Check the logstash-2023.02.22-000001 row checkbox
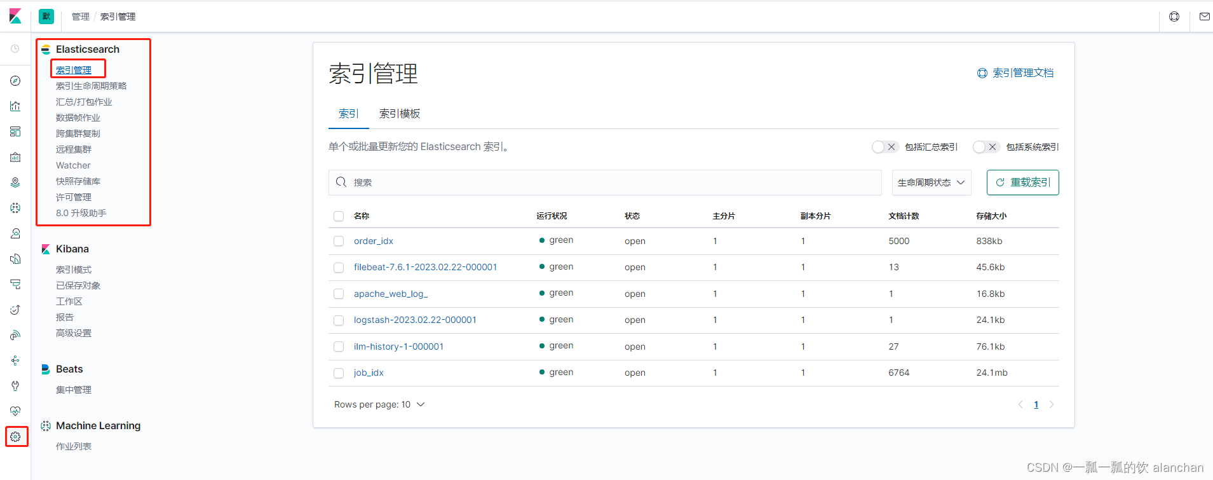The height and width of the screenshot is (480, 1213). [339, 320]
